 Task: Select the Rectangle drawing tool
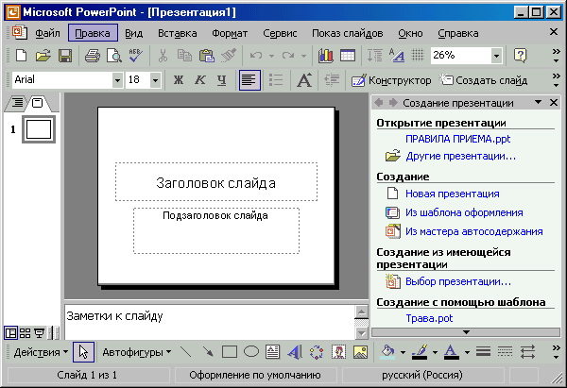click(230, 352)
